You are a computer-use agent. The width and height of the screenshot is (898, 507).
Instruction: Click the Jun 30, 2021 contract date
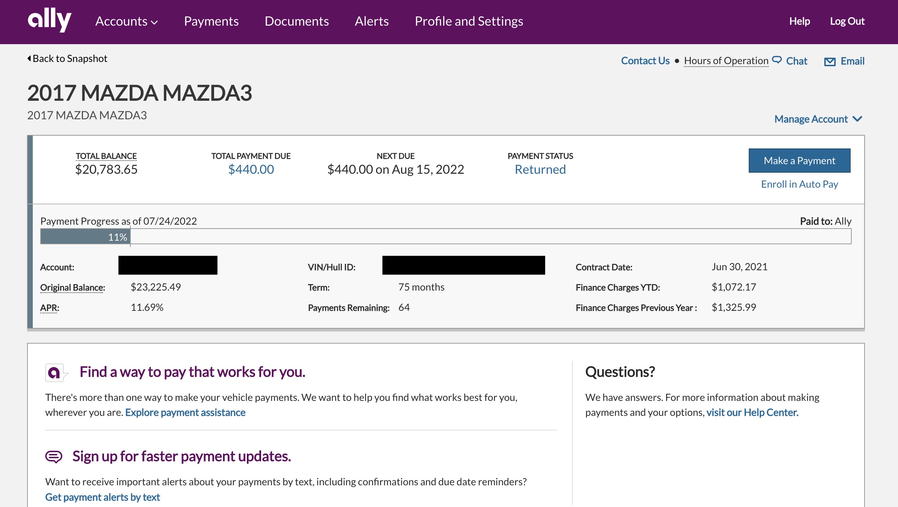coord(739,267)
